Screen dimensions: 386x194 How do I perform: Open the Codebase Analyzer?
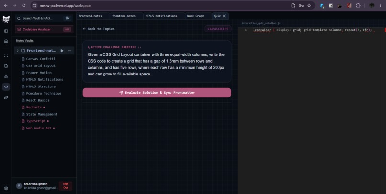point(44,29)
